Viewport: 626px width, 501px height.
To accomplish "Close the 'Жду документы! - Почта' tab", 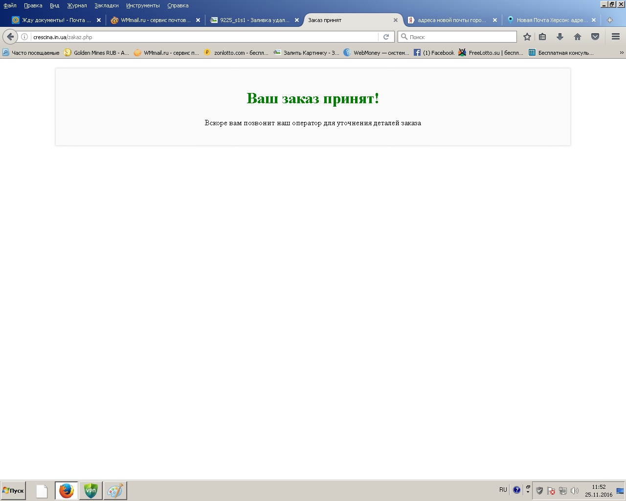I will pos(99,20).
